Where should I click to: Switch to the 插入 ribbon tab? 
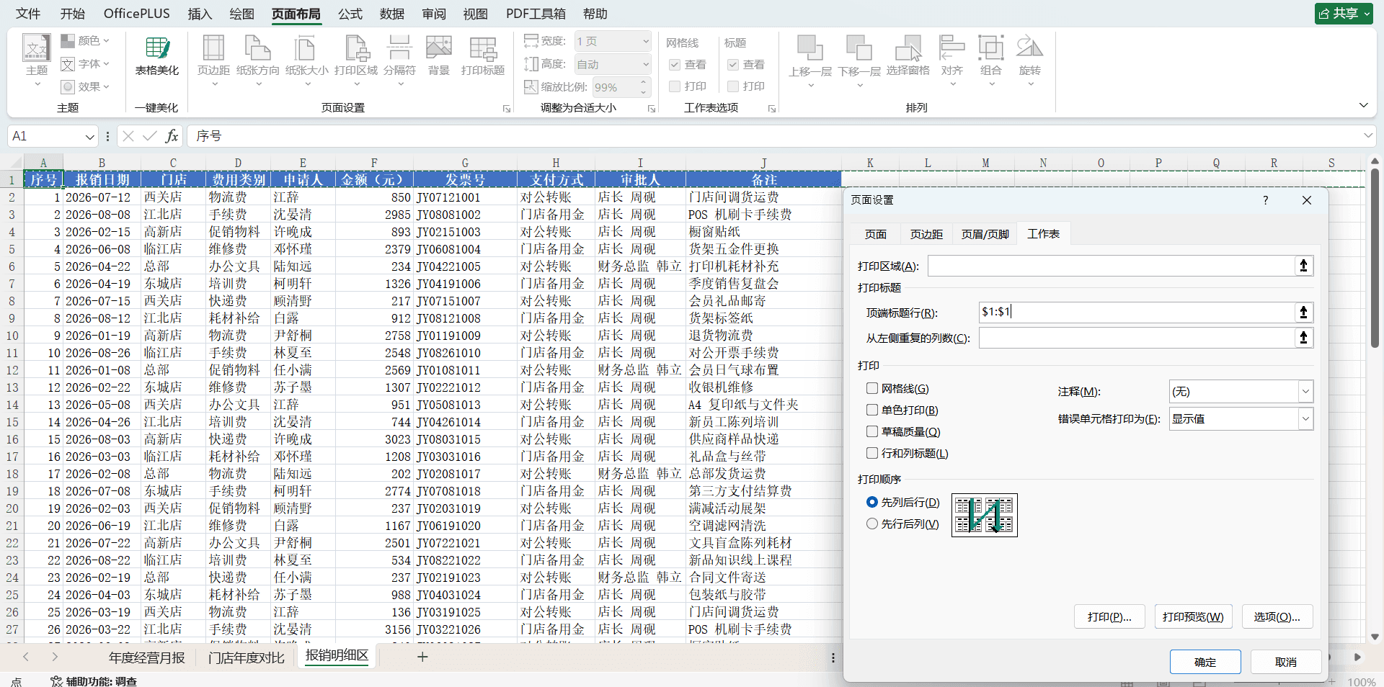coord(200,14)
